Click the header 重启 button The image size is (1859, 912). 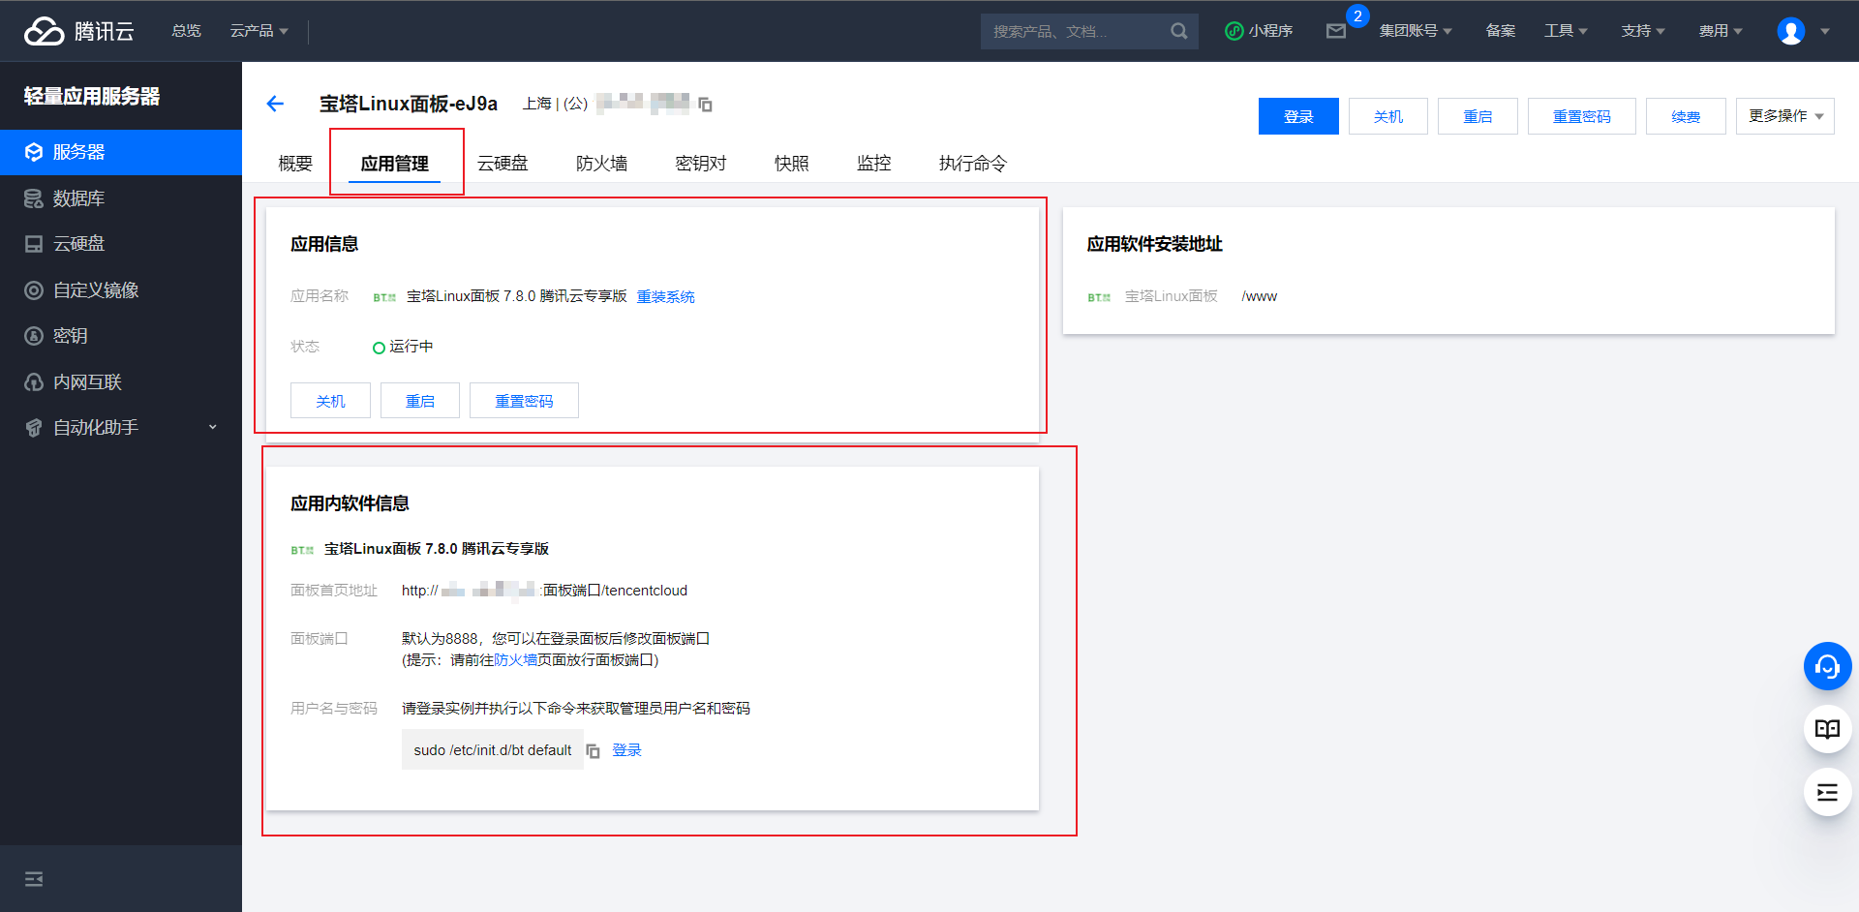point(1478,116)
